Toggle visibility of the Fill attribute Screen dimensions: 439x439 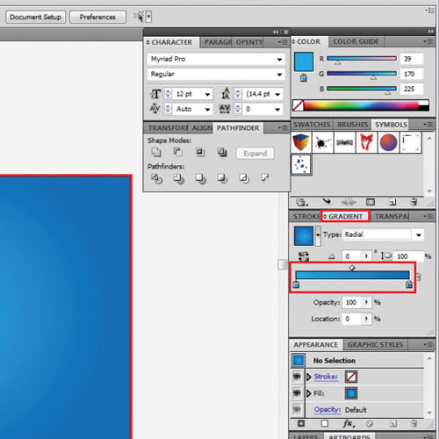pyautogui.click(x=297, y=392)
